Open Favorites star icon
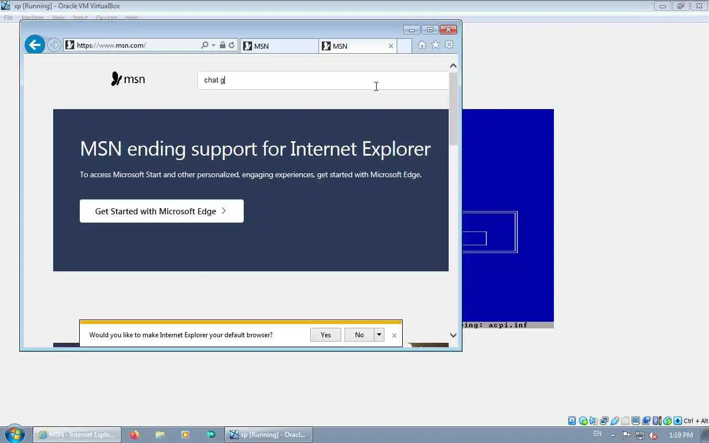Image resolution: width=709 pixels, height=443 pixels. coord(435,45)
